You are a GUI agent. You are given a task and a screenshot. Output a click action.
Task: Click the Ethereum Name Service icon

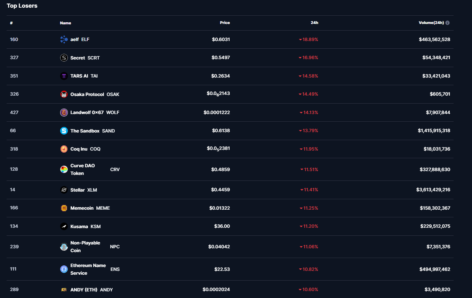pos(64,269)
